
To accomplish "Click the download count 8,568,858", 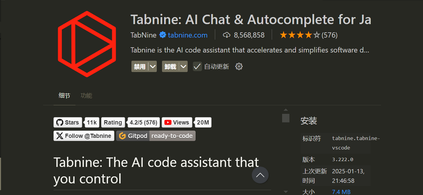I will tap(249, 35).
